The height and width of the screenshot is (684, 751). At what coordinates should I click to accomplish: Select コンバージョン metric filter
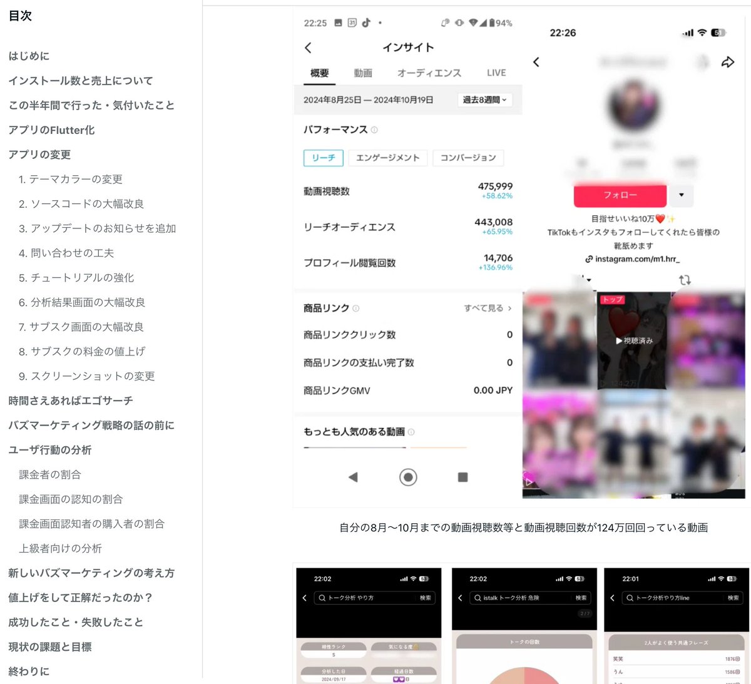tap(468, 158)
